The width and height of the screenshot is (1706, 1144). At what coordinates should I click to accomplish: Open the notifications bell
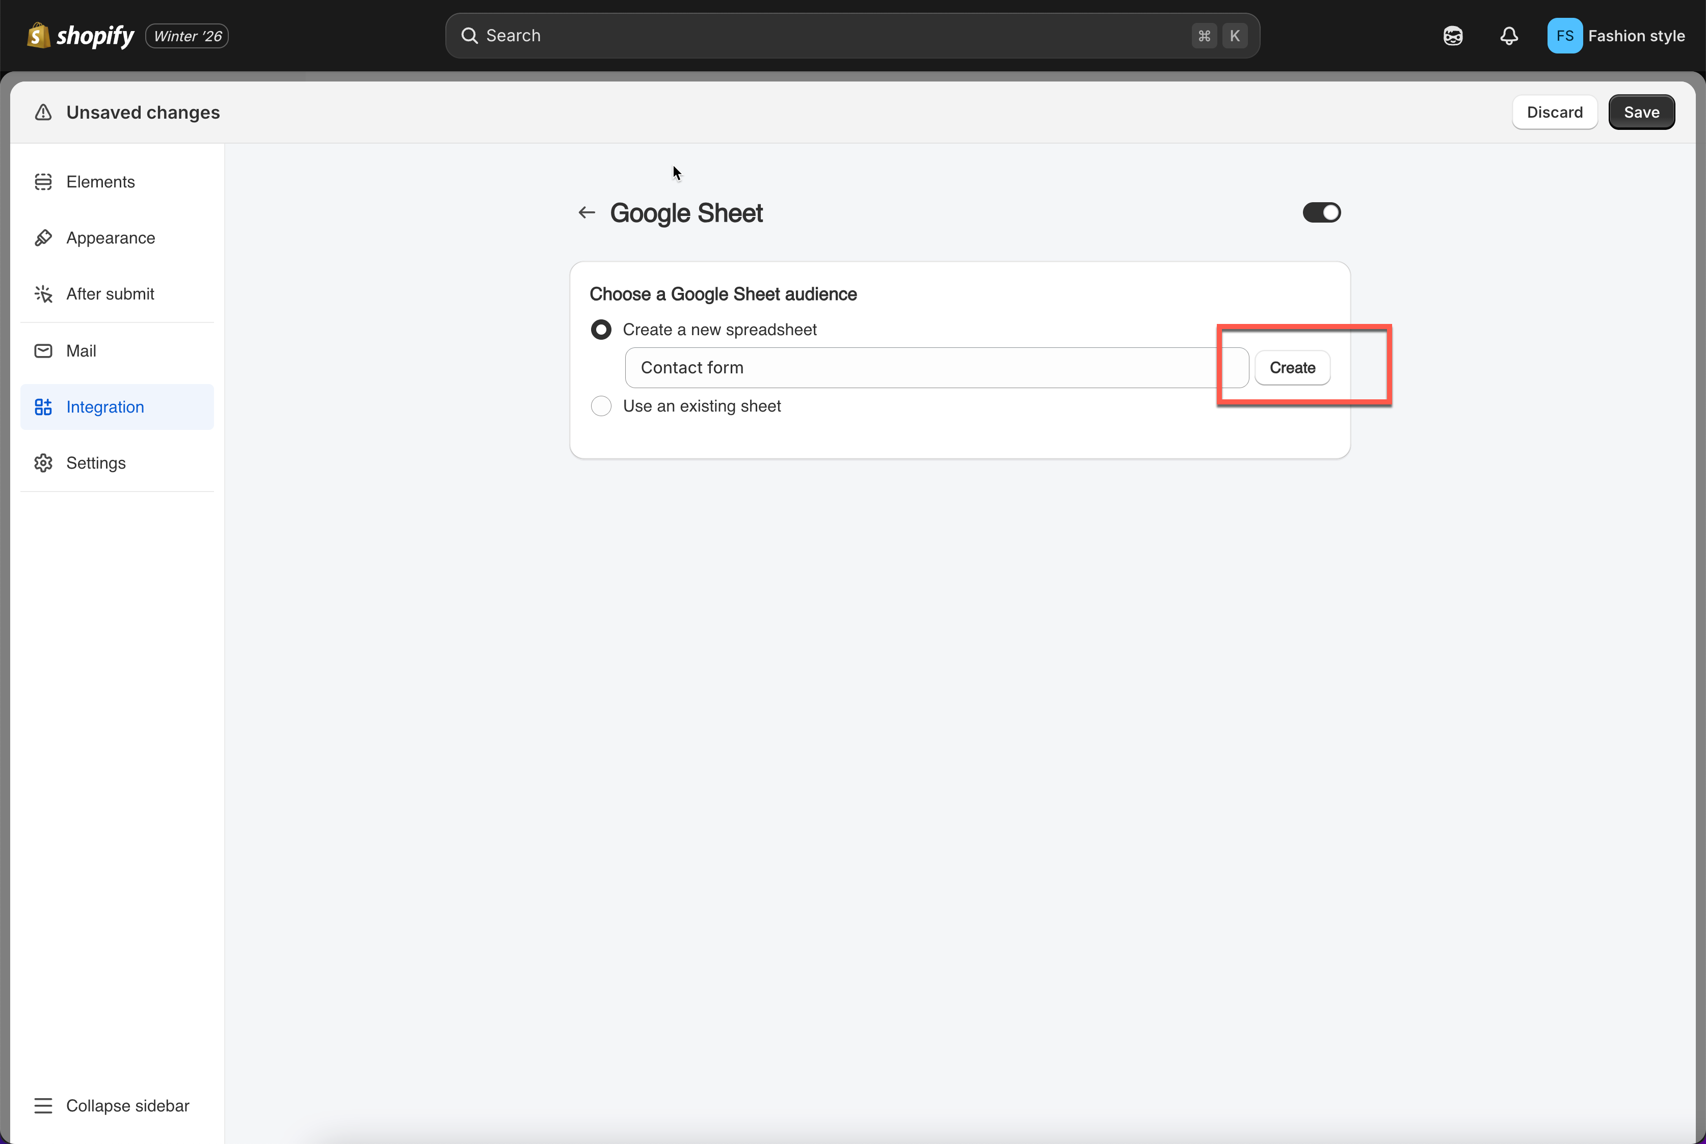click(x=1508, y=36)
